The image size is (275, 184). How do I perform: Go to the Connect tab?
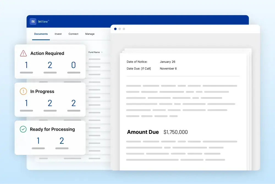tap(73, 34)
